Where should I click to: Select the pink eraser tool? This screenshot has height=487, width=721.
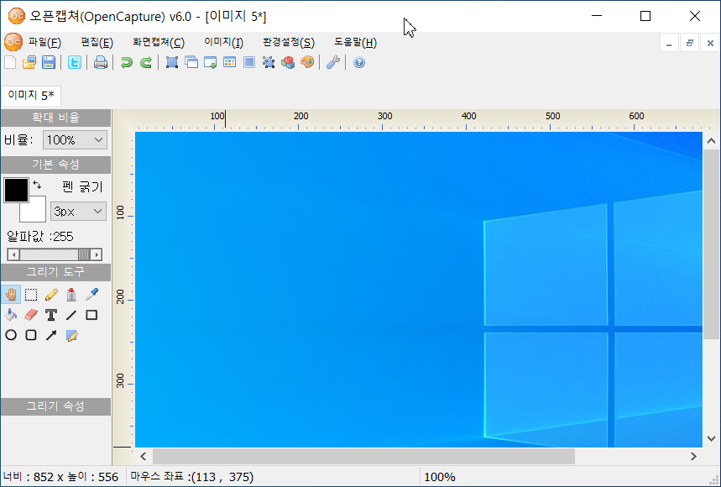[x=31, y=315]
